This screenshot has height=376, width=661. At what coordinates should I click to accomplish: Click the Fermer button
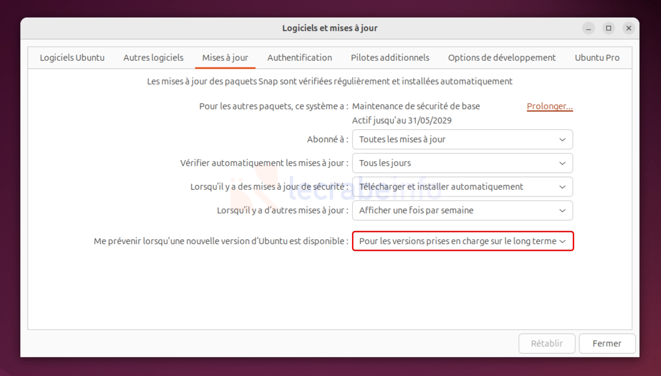coord(607,343)
